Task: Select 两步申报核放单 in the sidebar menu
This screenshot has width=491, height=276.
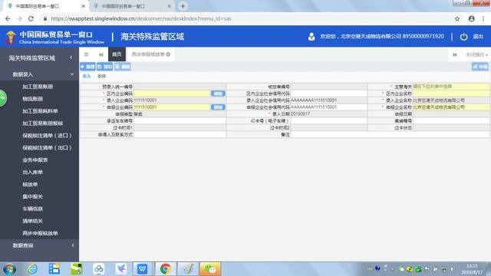Action: point(40,233)
